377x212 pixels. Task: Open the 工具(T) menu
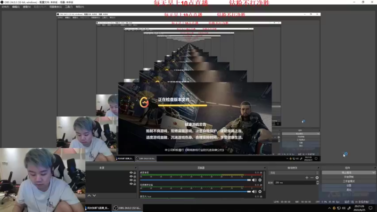pos(69,7)
